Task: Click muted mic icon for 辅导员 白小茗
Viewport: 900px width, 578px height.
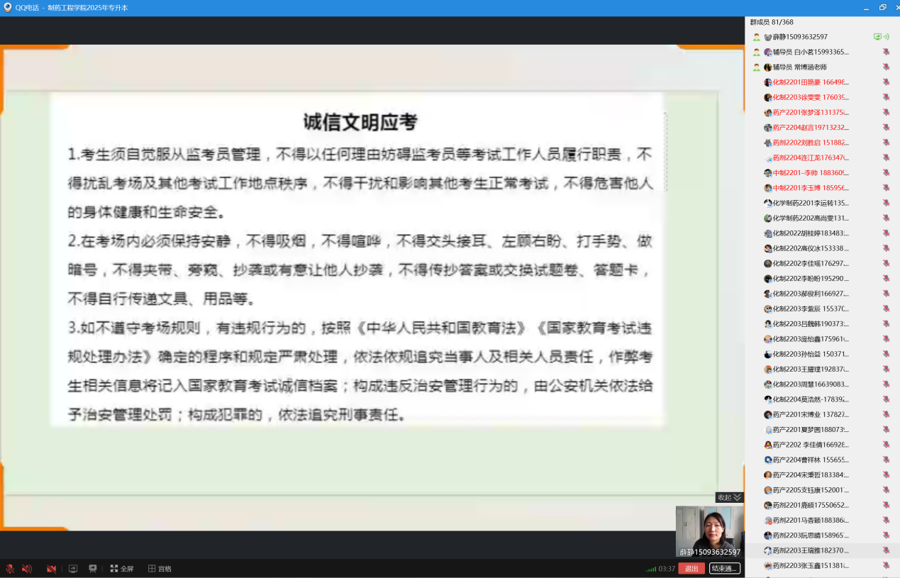Action: point(886,52)
